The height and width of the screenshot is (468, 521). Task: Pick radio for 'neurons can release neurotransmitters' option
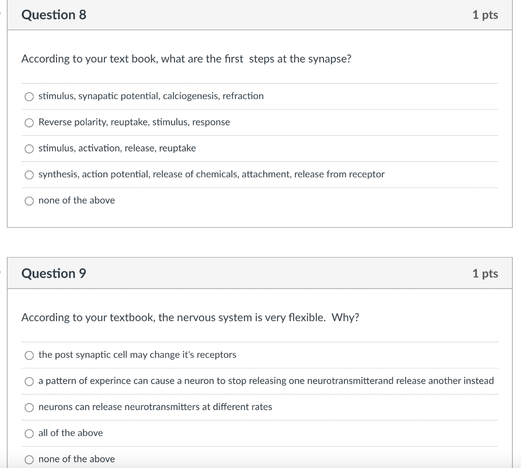30,407
